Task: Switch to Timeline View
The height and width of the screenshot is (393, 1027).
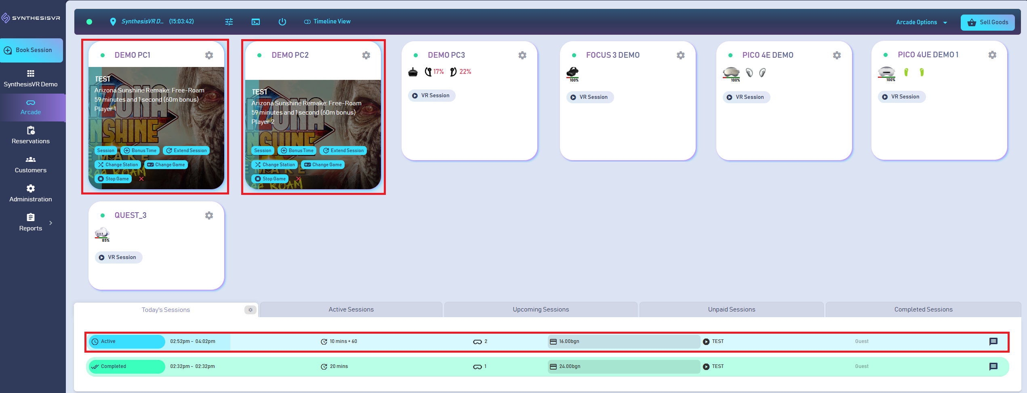Action: coord(327,22)
